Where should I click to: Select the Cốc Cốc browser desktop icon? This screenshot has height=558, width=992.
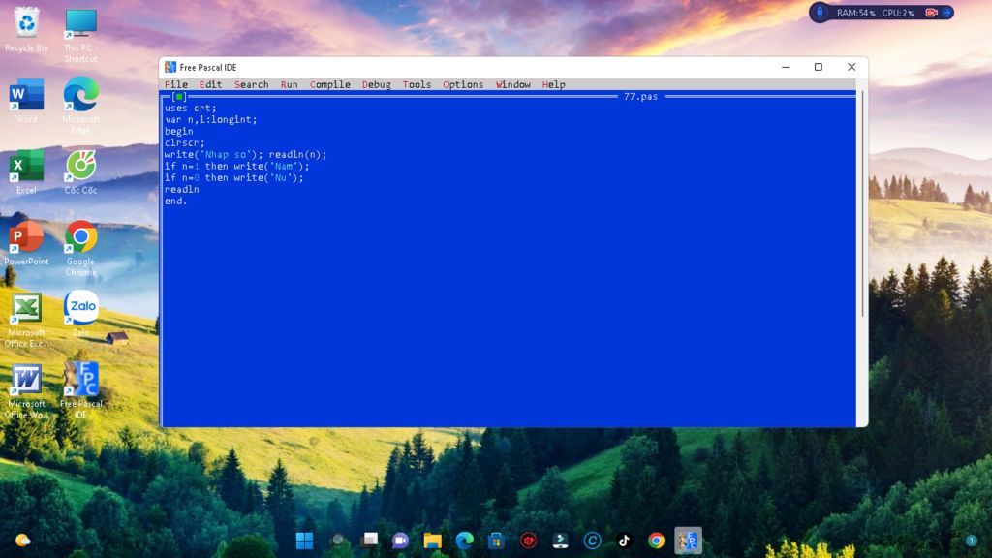tap(80, 172)
